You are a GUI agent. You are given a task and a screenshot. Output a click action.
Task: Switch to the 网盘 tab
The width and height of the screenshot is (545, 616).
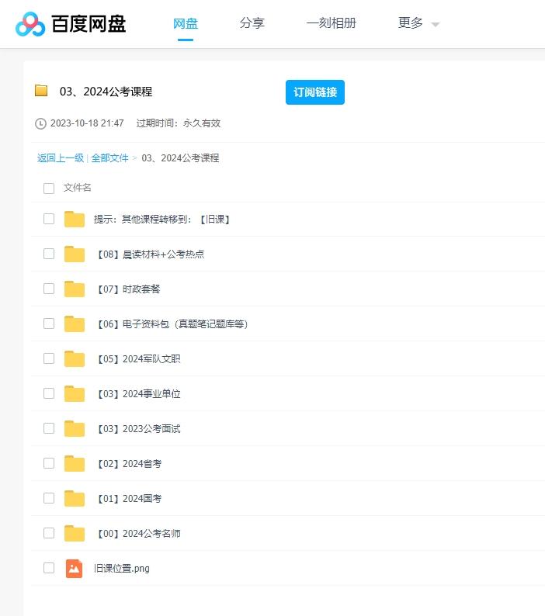tap(186, 23)
